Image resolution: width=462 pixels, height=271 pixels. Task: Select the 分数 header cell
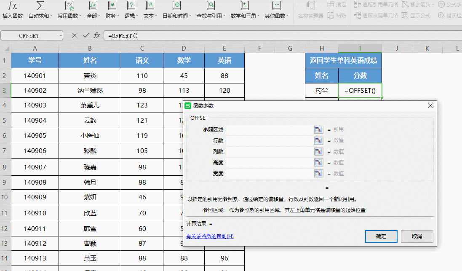pyautogui.click(x=360, y=76)
